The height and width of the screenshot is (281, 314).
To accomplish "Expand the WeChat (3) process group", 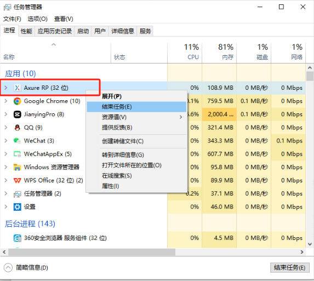I will pos(6,140).
